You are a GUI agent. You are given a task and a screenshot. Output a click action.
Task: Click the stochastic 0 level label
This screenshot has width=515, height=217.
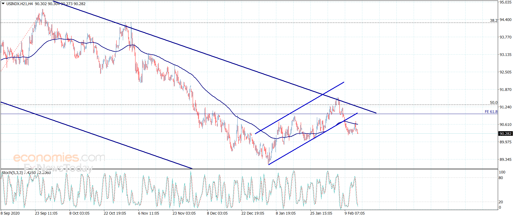(500, 207)
